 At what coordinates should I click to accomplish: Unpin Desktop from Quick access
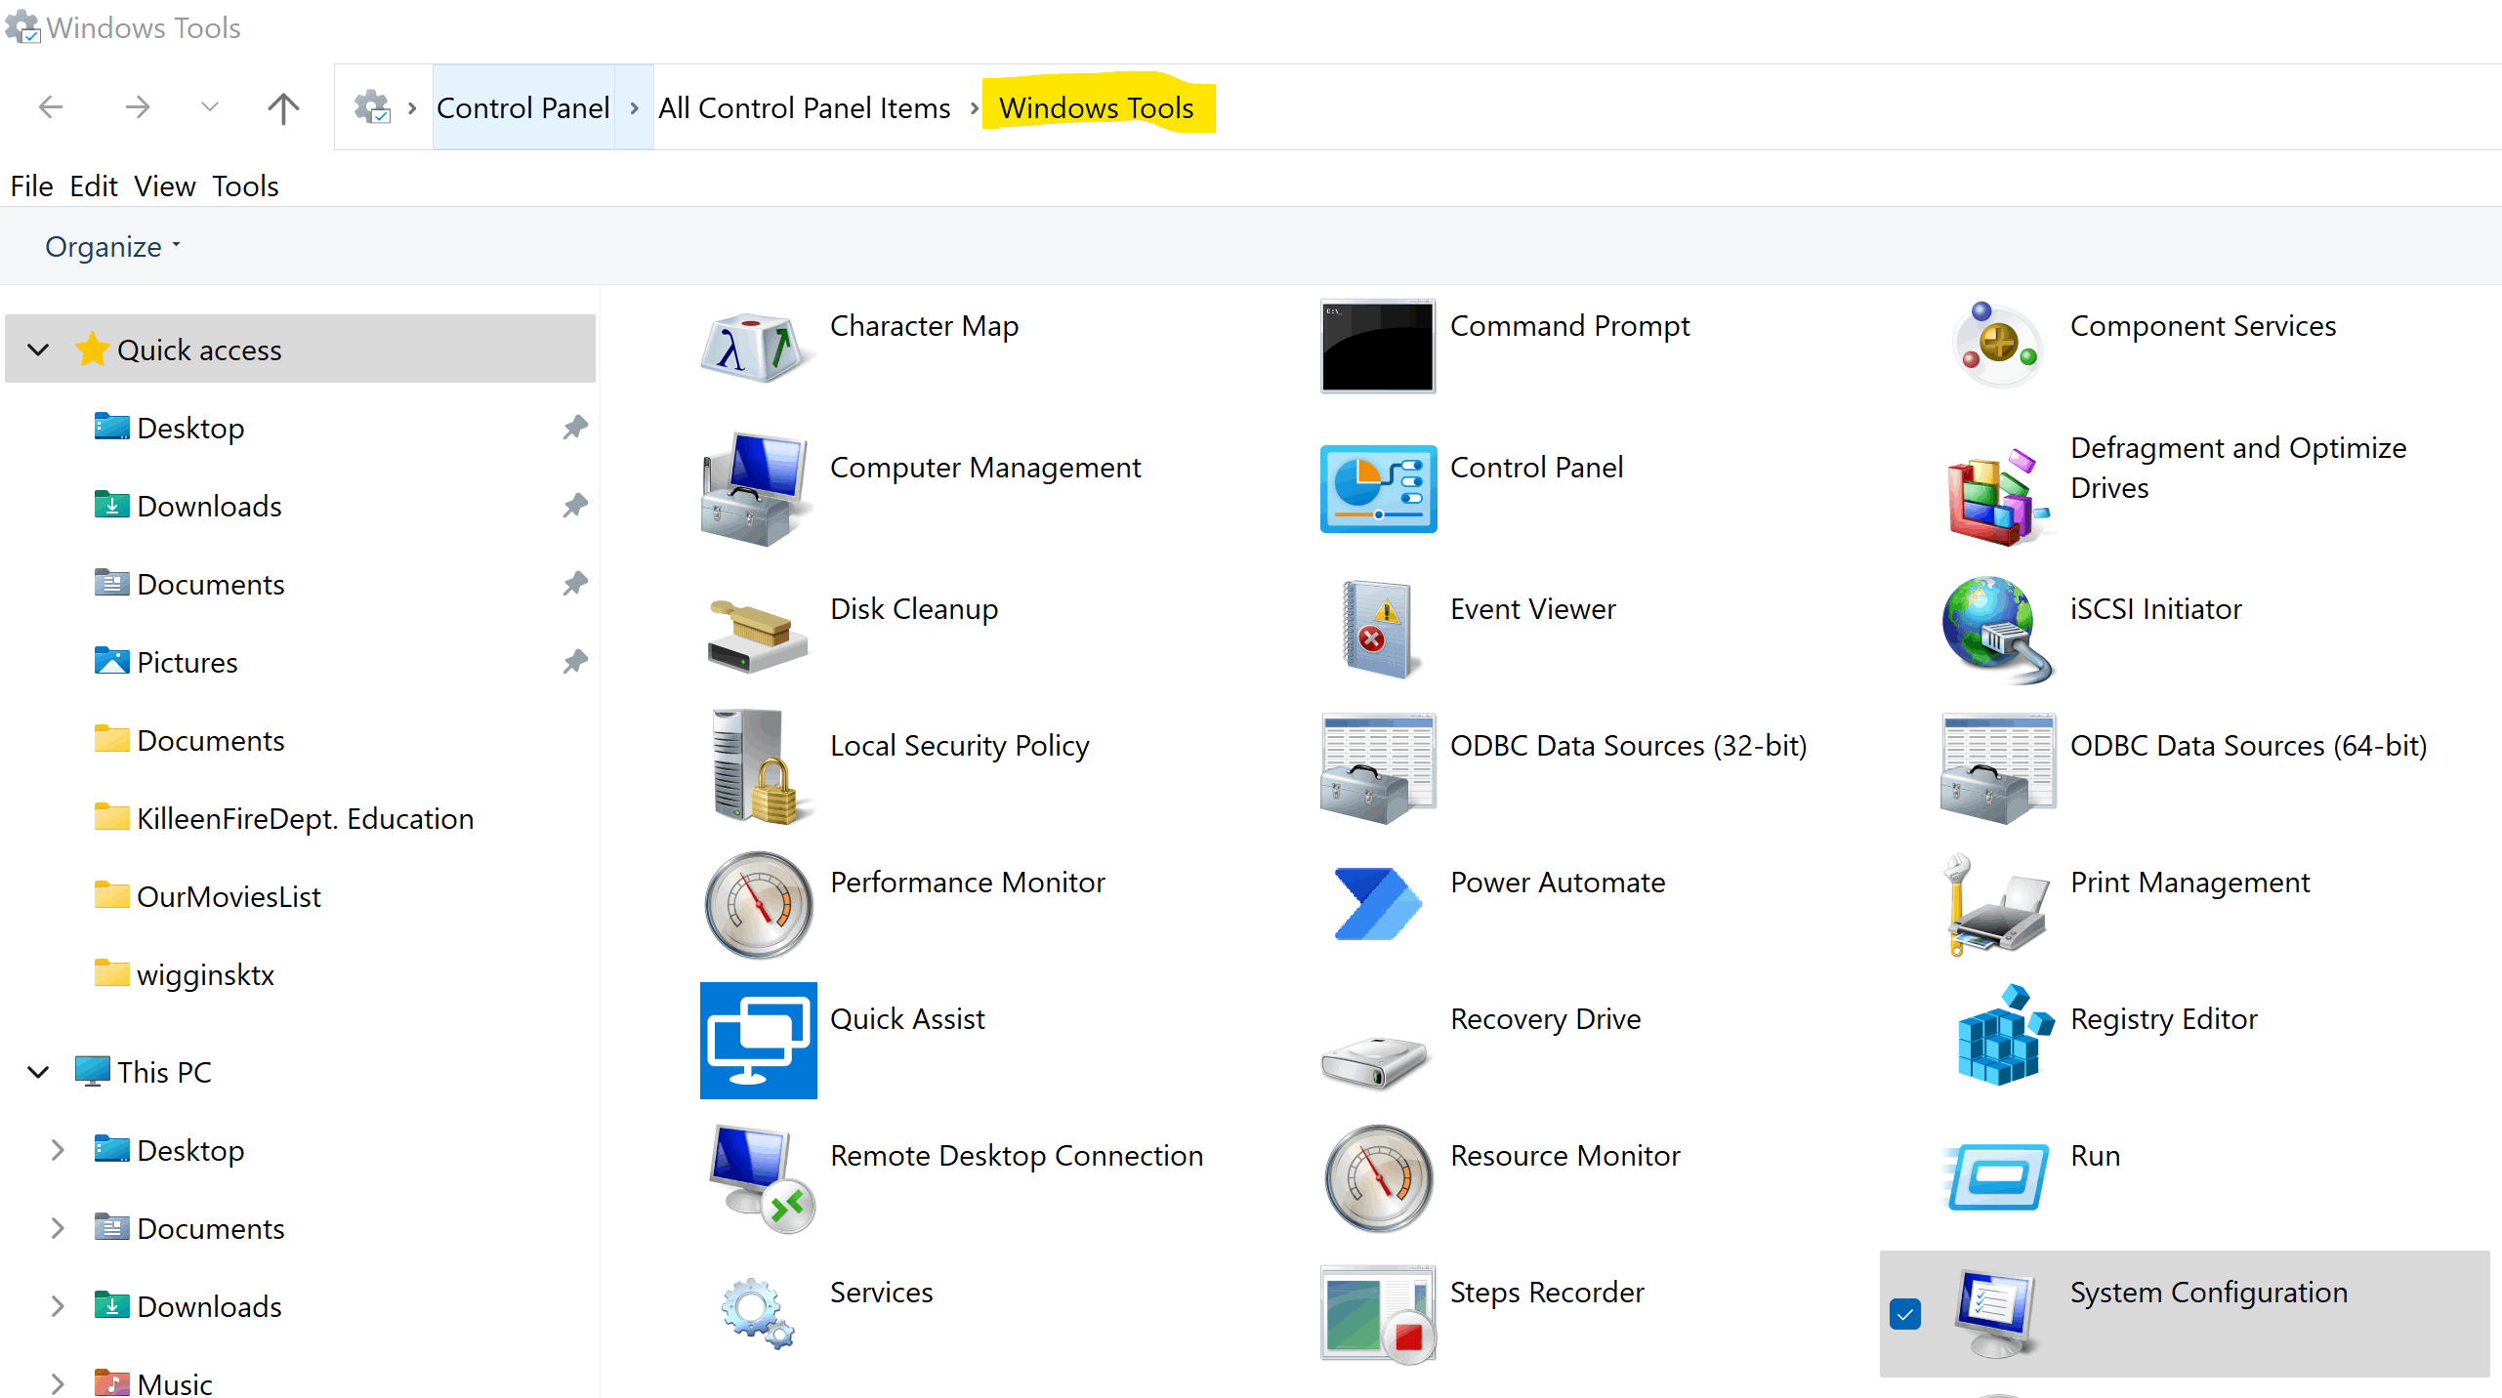pos(575,428)
